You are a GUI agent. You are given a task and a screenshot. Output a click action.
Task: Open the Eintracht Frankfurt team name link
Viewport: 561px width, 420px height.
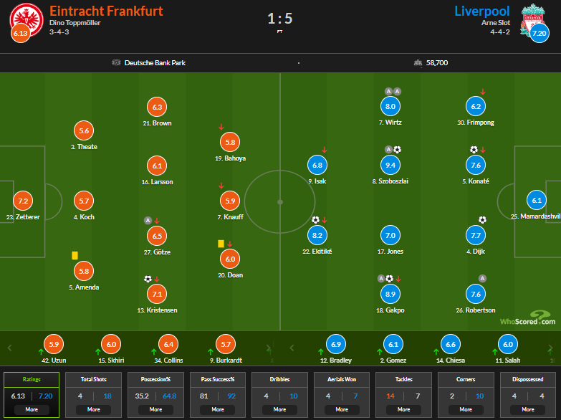click(x=106, y=11)
